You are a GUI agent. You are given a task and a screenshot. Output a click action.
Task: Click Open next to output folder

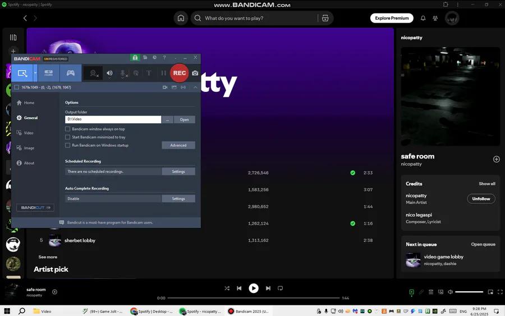click(x=185, y=119)
